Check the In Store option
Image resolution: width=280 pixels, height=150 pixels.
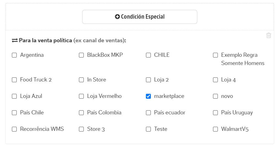click(81, 80)
